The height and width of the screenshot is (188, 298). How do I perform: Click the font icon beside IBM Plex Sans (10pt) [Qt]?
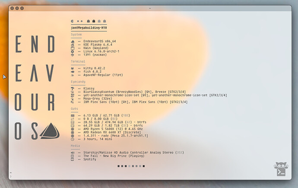click(x=72, y=102)
